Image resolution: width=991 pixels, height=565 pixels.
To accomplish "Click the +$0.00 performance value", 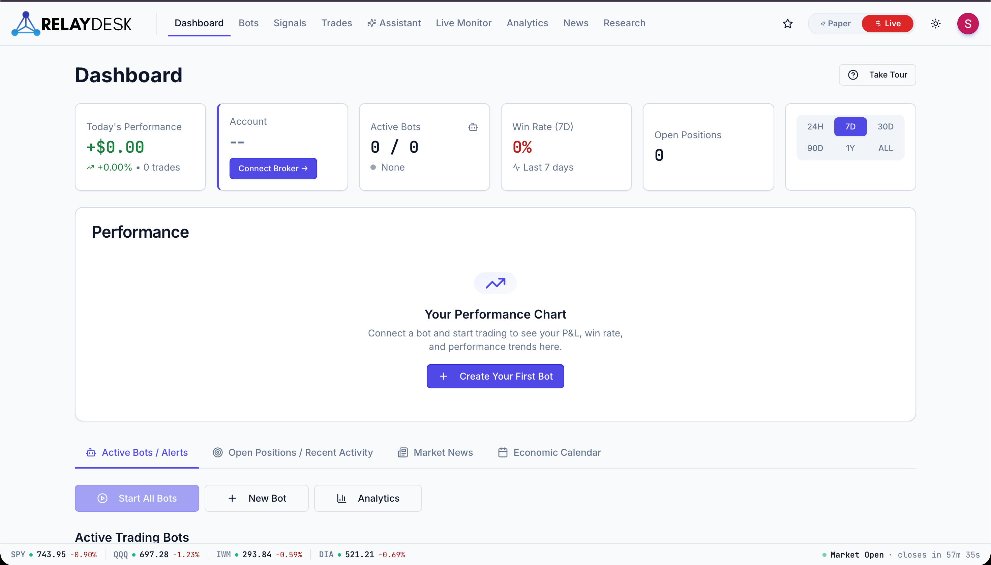I will 115,147.
